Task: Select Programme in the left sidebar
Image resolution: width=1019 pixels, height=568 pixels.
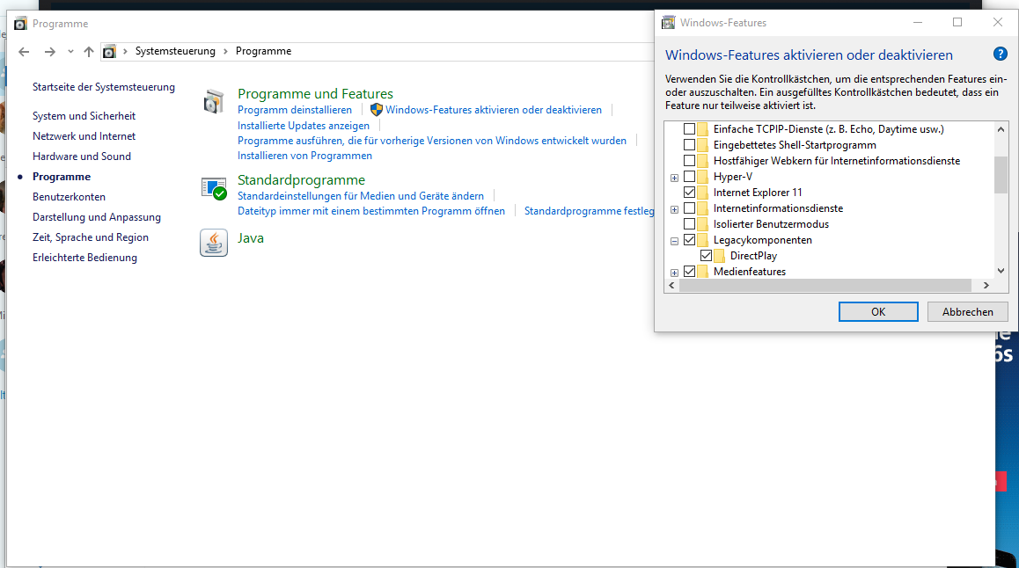Action: 62,177
